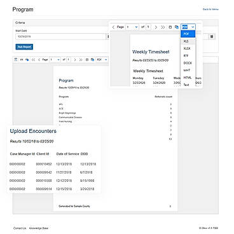Select MHT from export format list

[188, 70]
